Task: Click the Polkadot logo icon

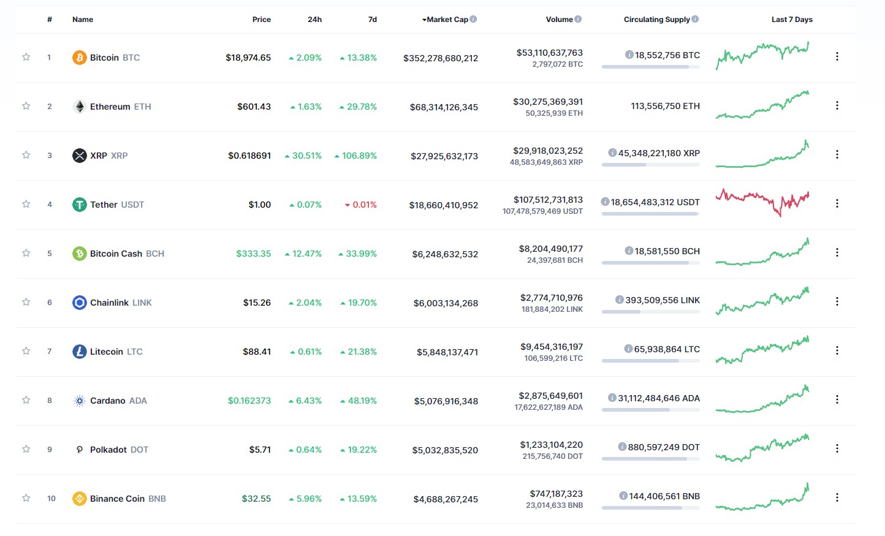Action: 80,450
